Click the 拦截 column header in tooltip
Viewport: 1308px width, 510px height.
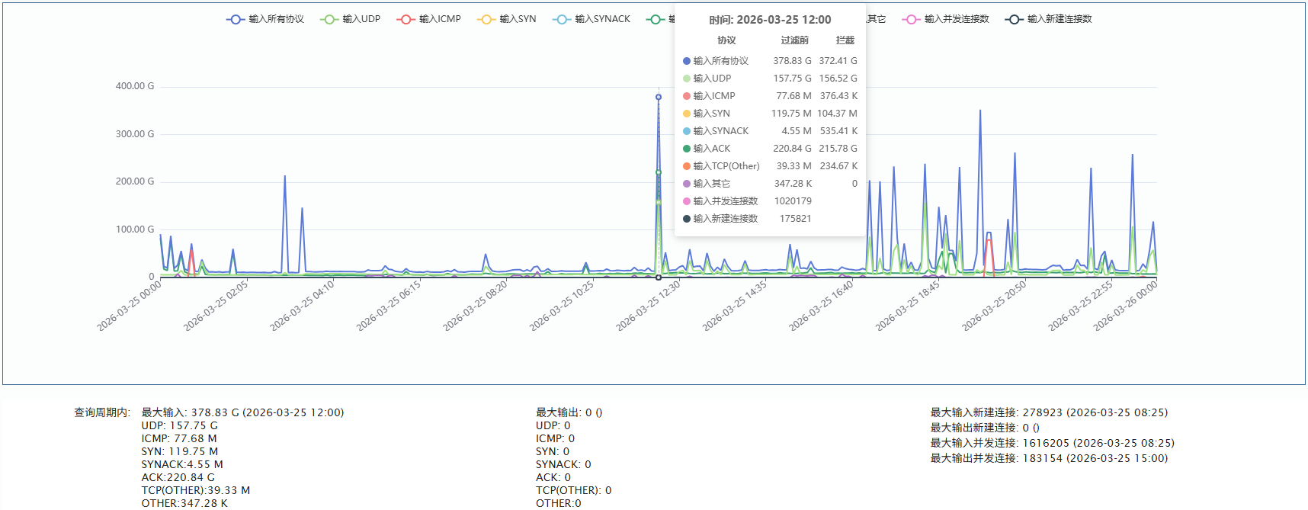845,40
